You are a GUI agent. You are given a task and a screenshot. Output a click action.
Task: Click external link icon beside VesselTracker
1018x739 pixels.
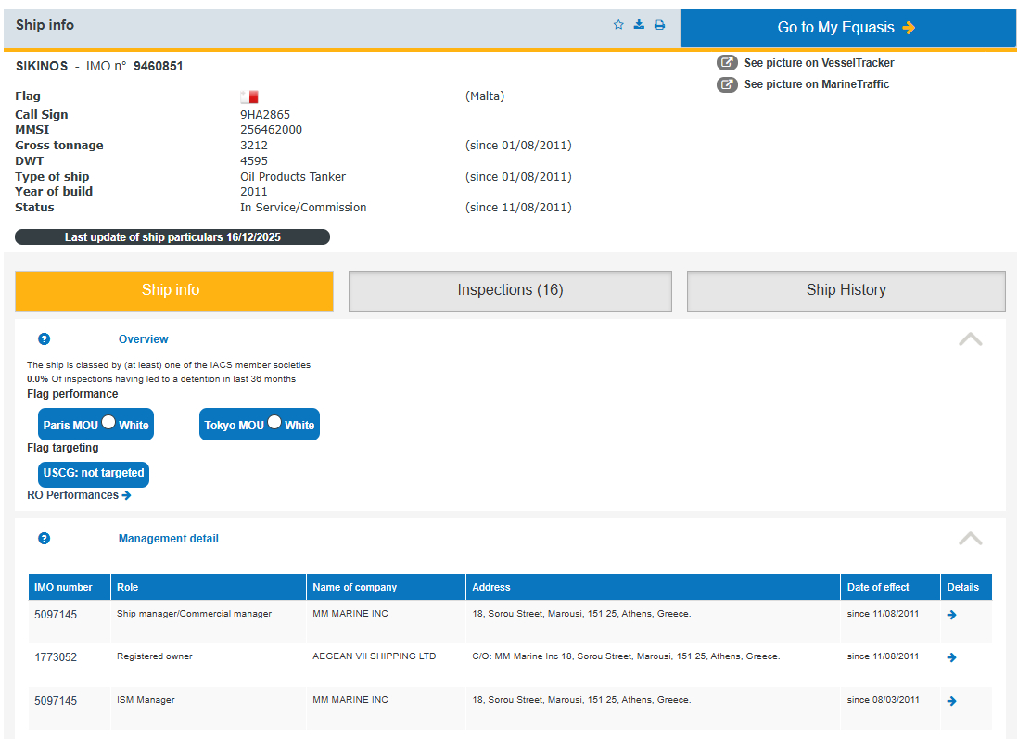pyautogui.click(x=728, y=63)
